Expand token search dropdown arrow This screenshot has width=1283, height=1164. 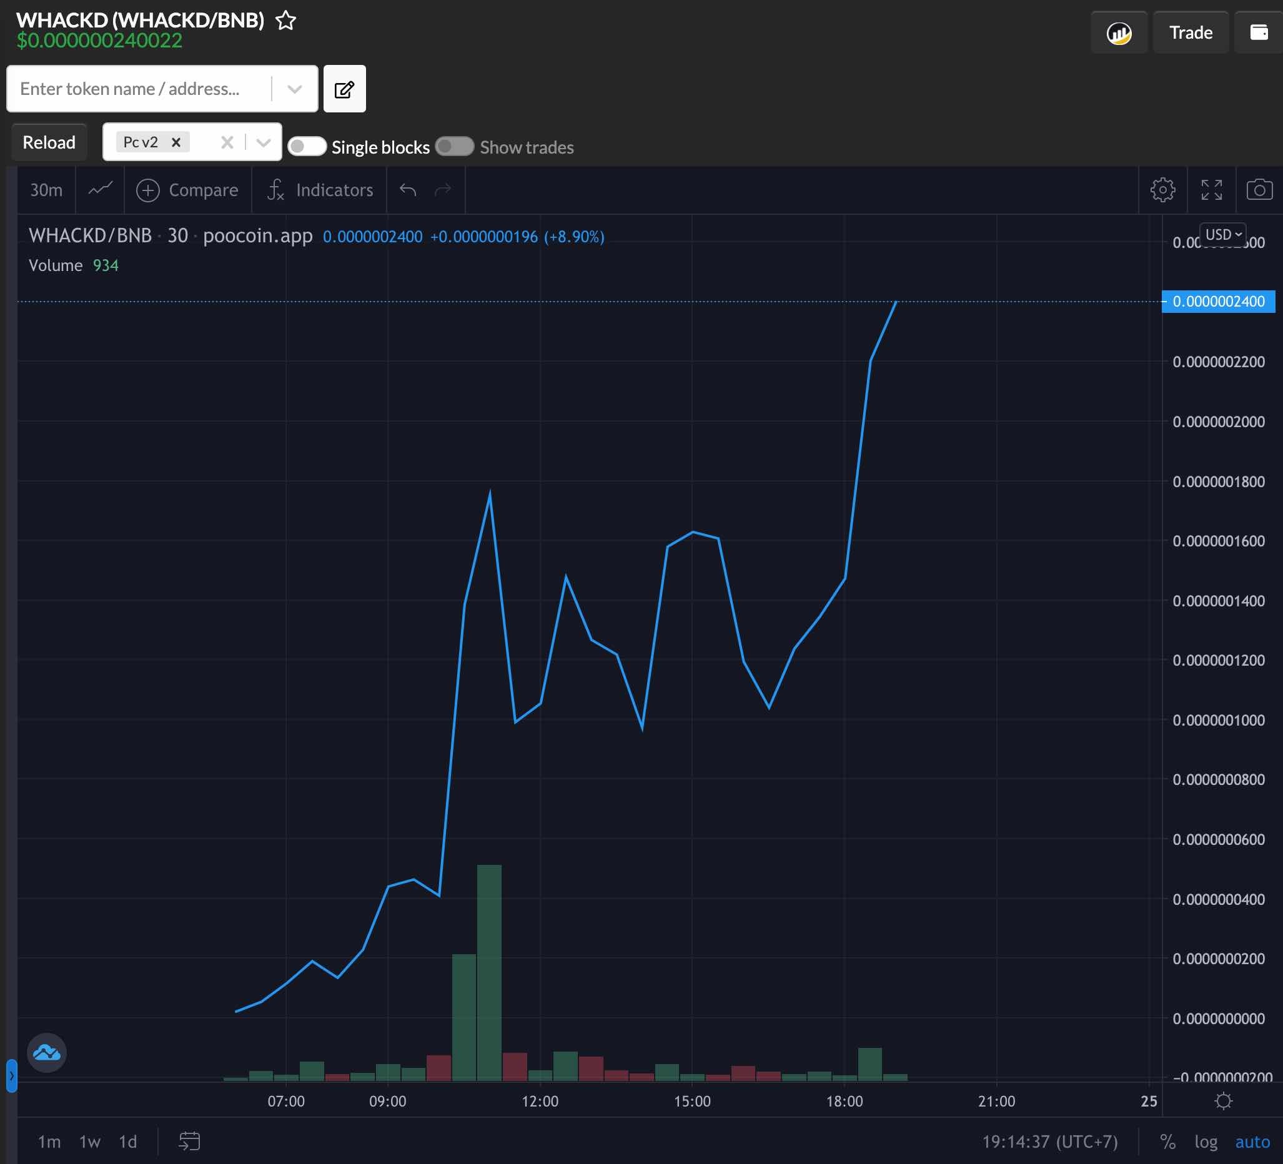point(294,89)
